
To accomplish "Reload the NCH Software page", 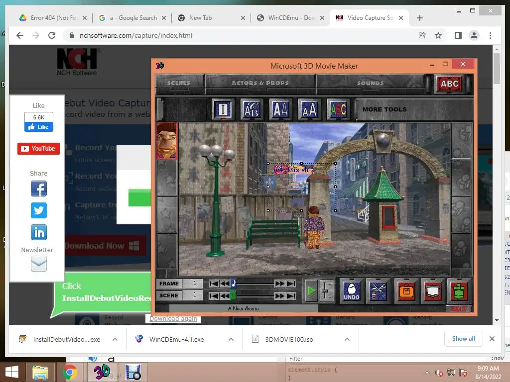I will (x=52, y=35).
